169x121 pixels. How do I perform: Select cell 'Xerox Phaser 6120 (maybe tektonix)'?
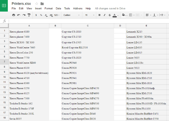[29, 72]
